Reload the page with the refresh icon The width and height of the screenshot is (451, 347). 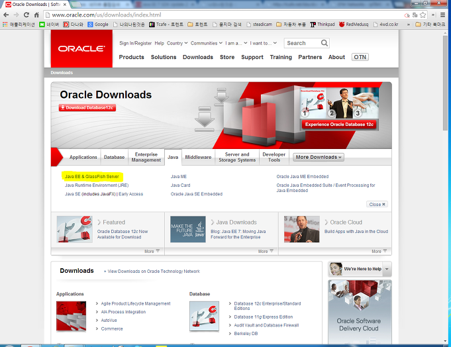[x=26, y=15]
